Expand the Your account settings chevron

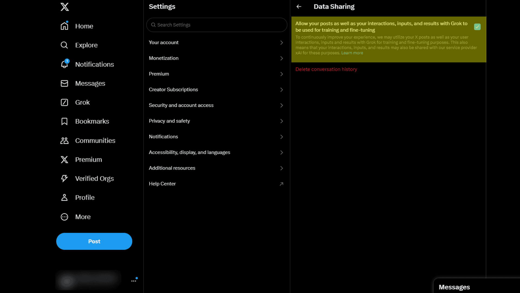click(x=281, y=43)
